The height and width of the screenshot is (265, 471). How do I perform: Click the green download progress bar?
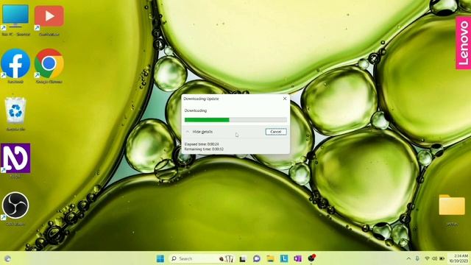coord(235,120)
